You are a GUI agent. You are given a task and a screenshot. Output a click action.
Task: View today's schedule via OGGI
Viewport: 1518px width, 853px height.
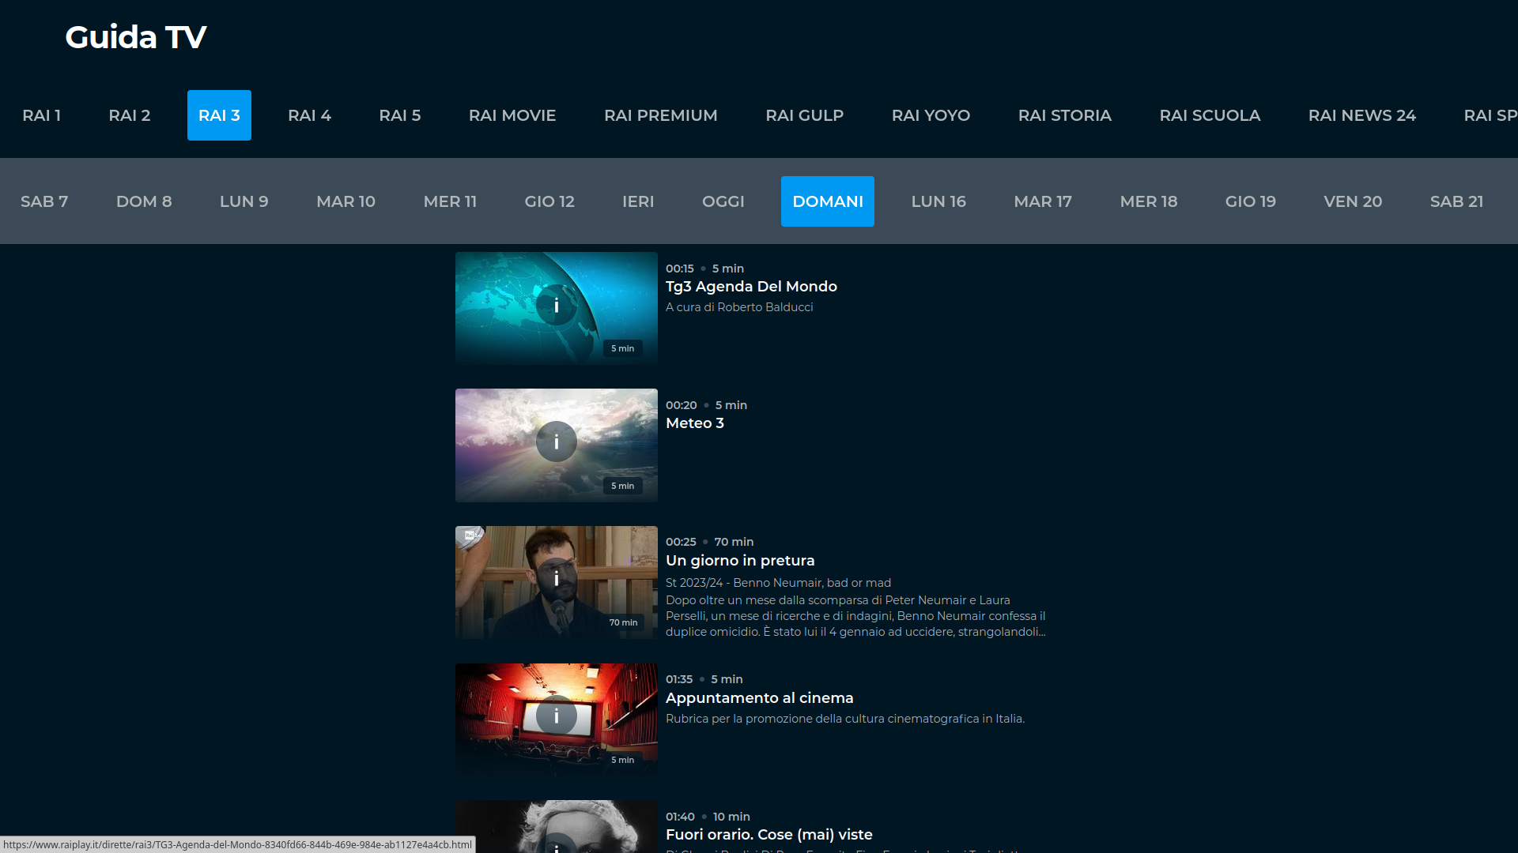[723, 201]
